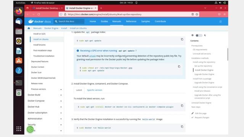
Task: Select the Specific version tab
Action: 95,90
